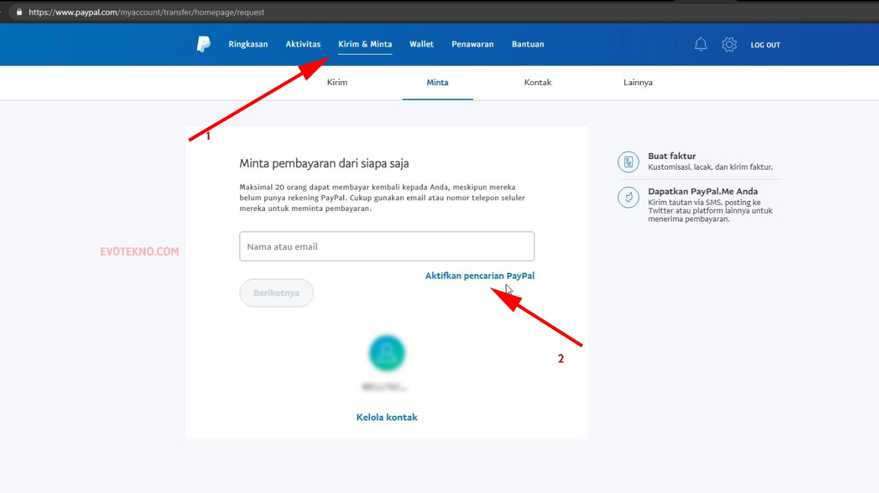Click the Berikutnya button
The image size is (879, 493).
click(x=276, y=293)
